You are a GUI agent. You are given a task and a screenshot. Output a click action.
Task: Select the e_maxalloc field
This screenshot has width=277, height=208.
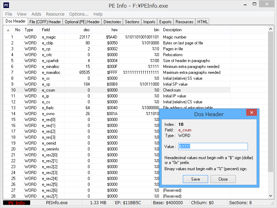coord(51,72)
